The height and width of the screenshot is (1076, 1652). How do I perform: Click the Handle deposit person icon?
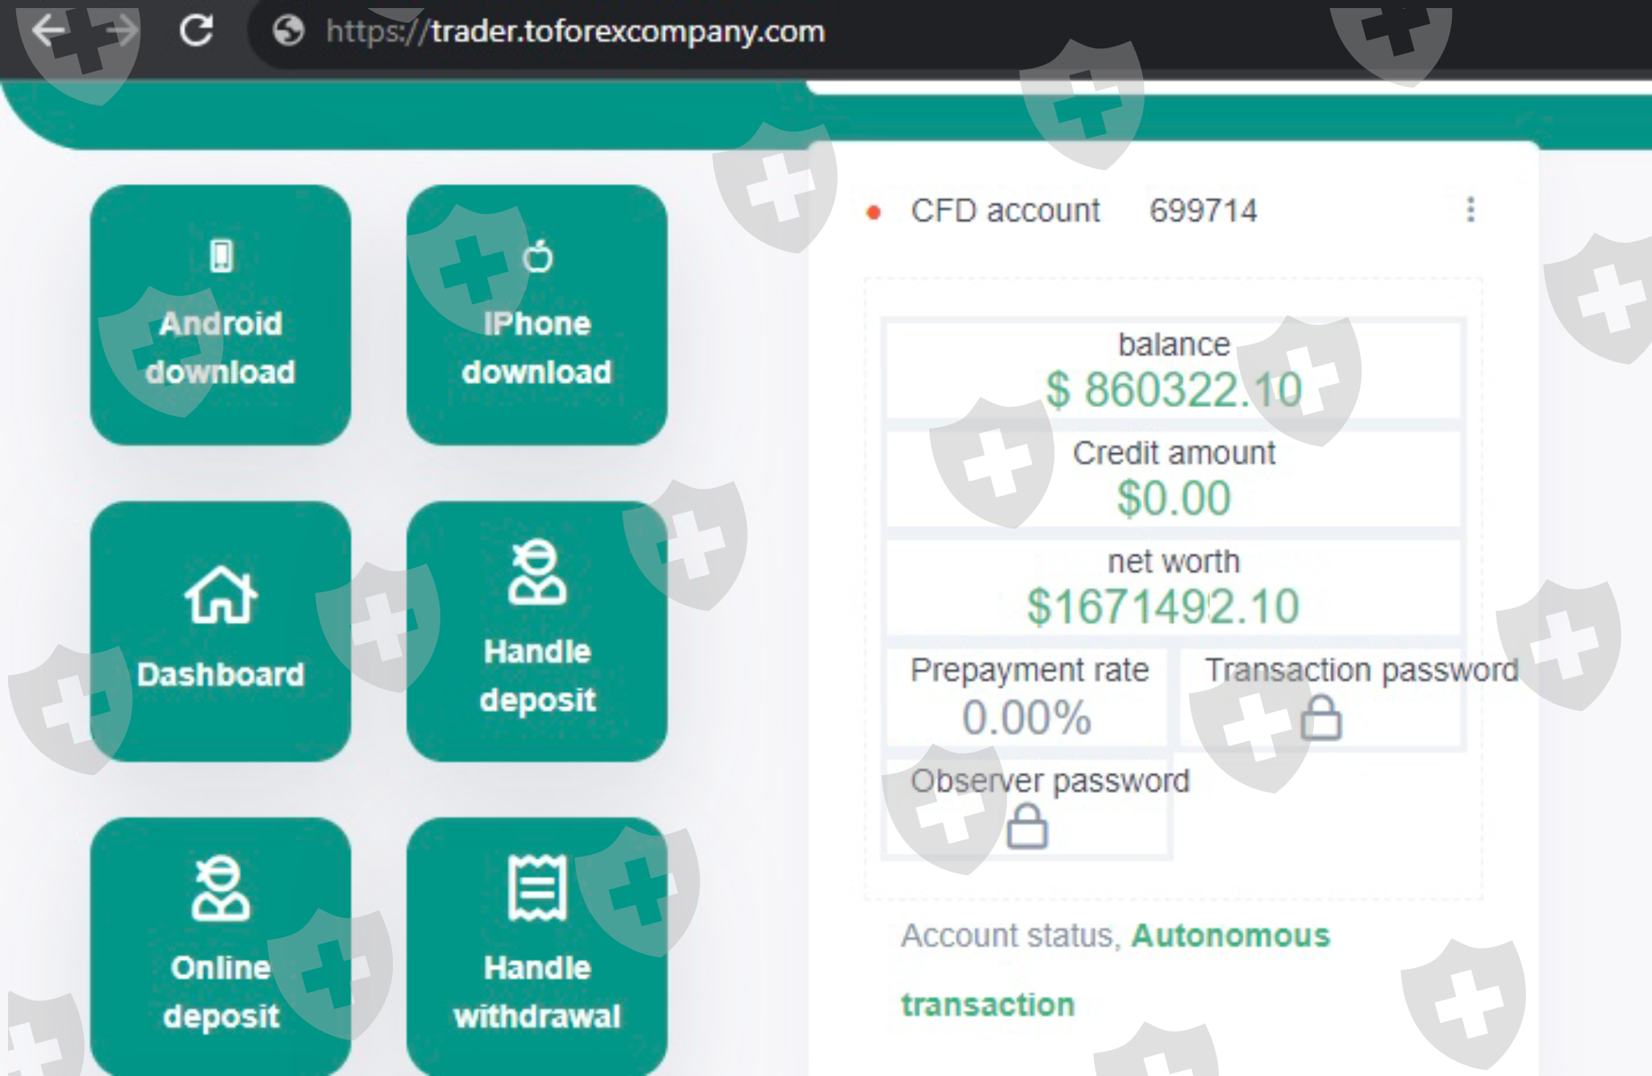click(x=537, y=573)
